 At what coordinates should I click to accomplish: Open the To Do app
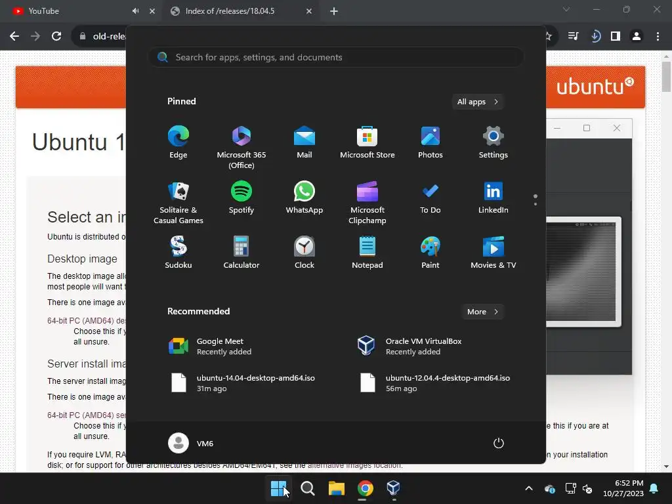pos(430,198)
